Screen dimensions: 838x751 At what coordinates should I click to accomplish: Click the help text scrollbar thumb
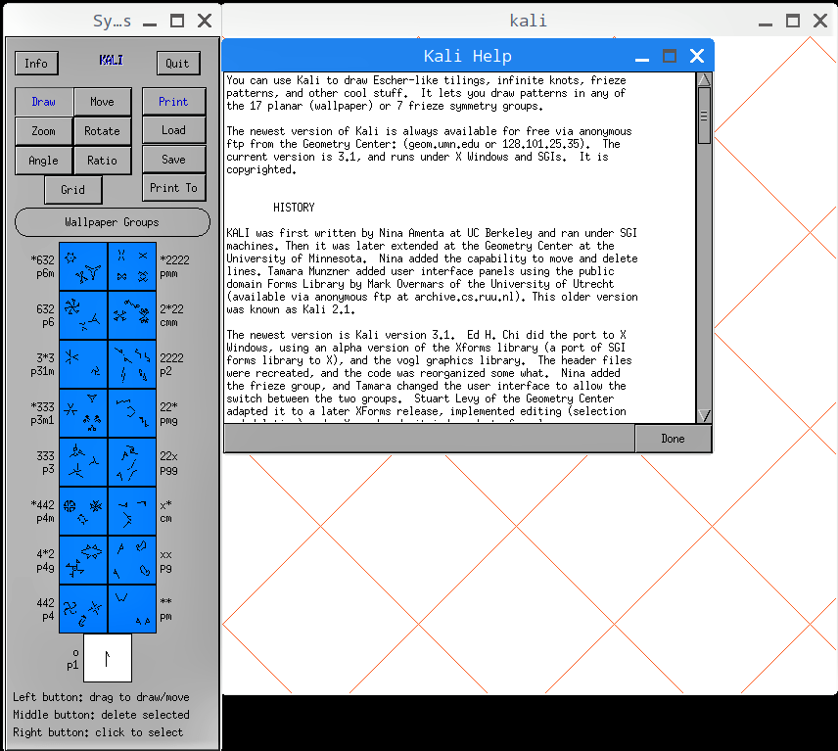point(705,116)
